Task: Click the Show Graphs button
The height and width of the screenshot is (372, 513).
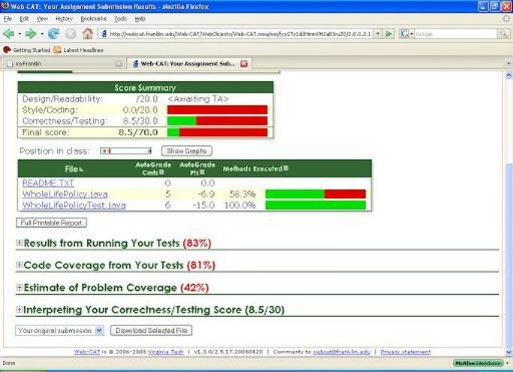Action: click(187, 151)
